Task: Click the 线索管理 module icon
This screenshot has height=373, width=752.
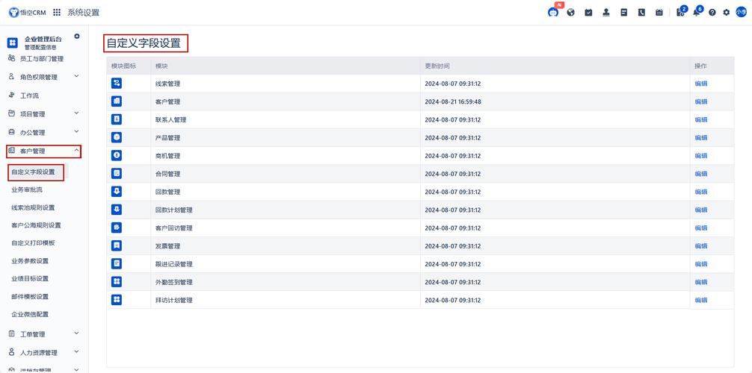Action: [117, 84]
